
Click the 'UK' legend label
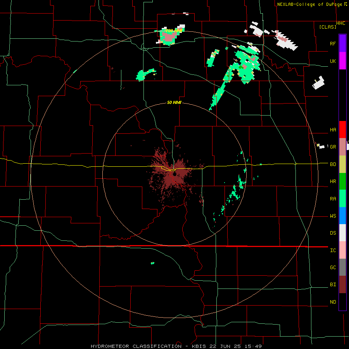[333, 61]
